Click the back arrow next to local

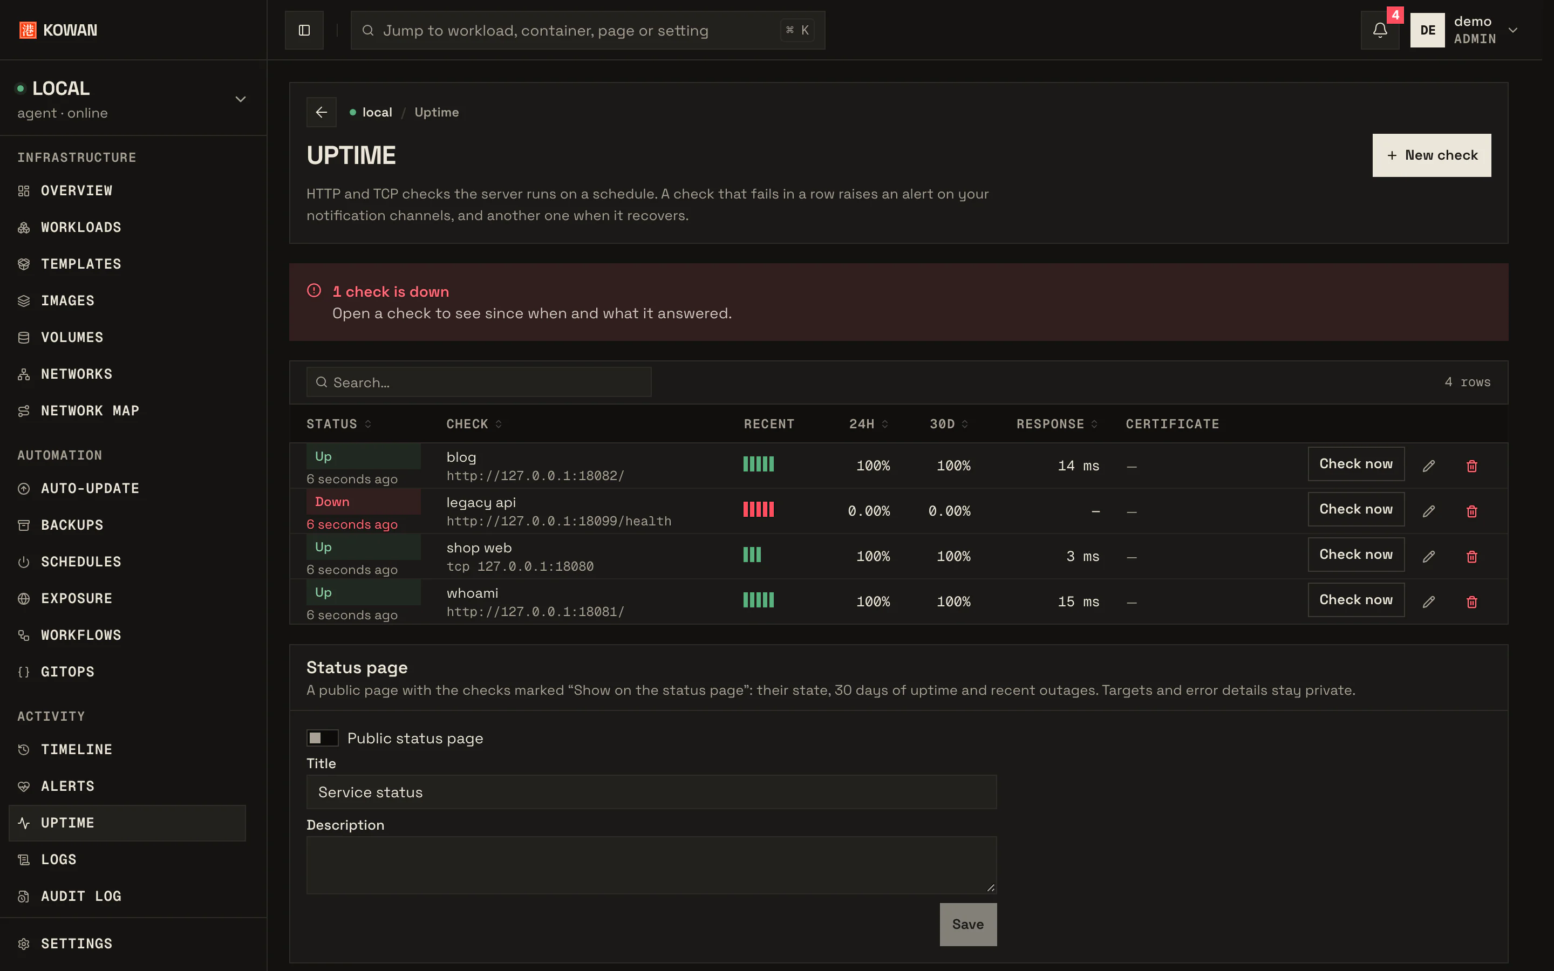(x=322, y=112)
